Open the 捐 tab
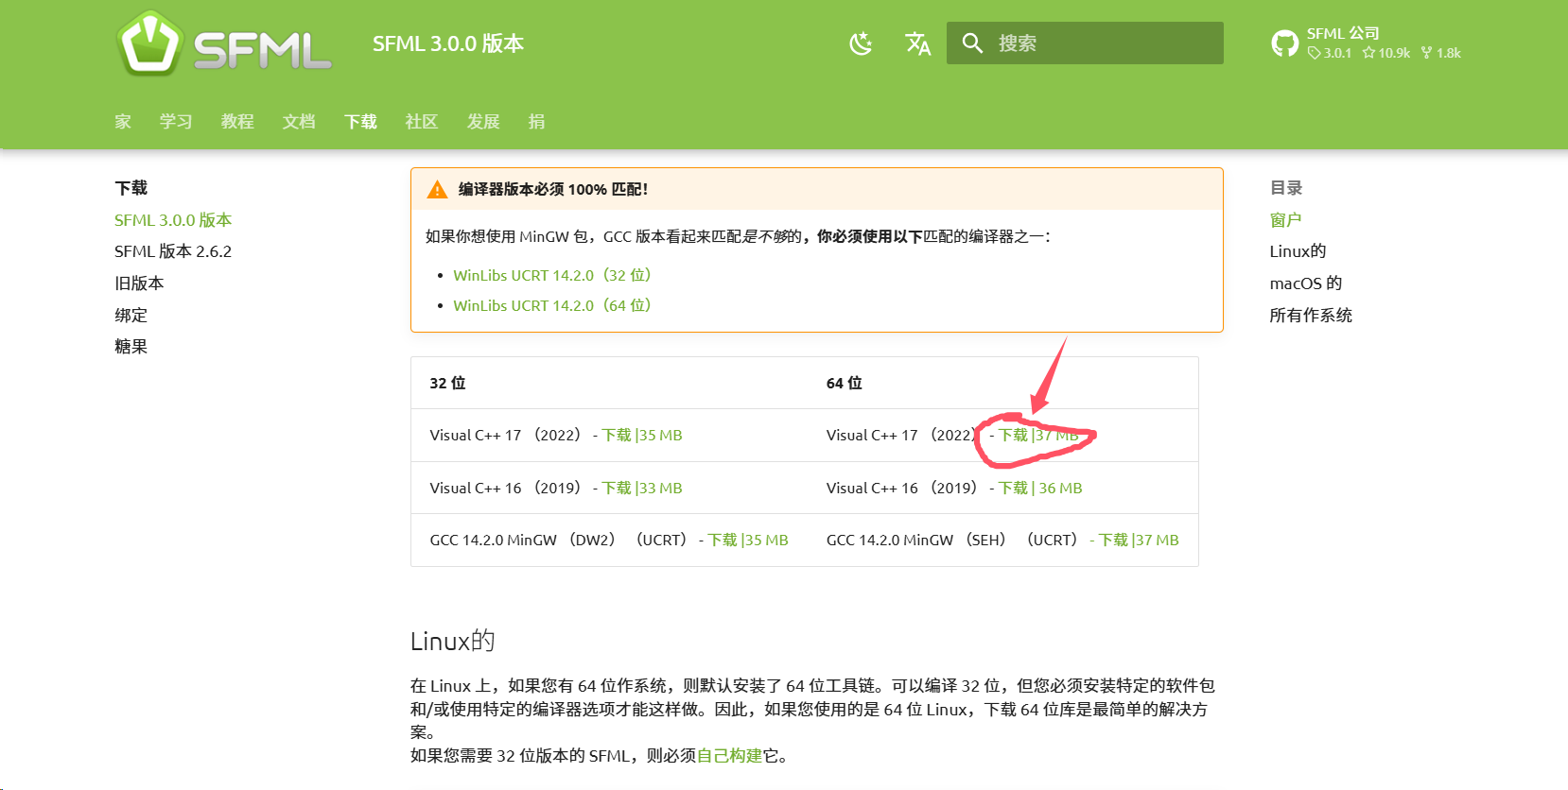 (536, 121)
